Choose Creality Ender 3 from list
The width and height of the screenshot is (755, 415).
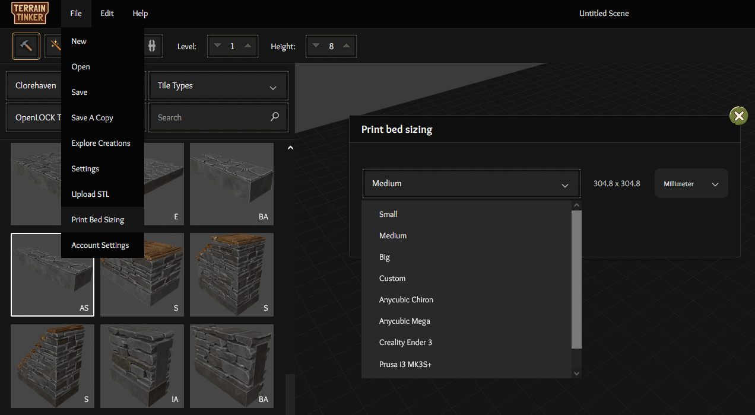(405, 343)
